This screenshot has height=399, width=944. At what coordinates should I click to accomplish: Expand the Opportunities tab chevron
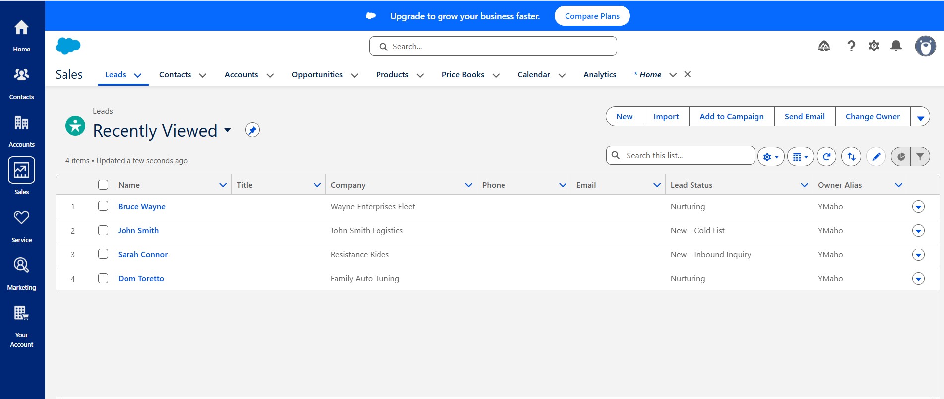tap(355, 75)
